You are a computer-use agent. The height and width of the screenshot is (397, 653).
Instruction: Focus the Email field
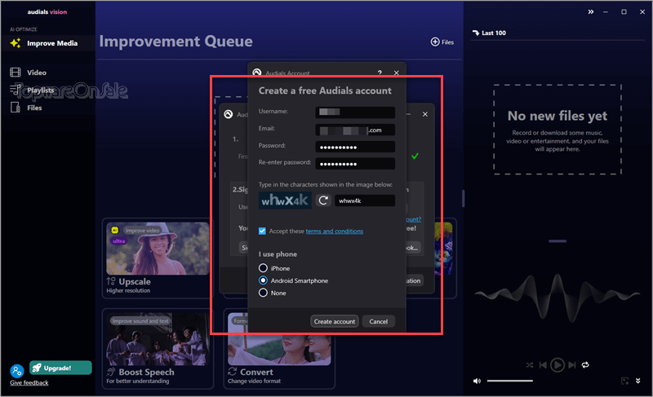[355, 130]
